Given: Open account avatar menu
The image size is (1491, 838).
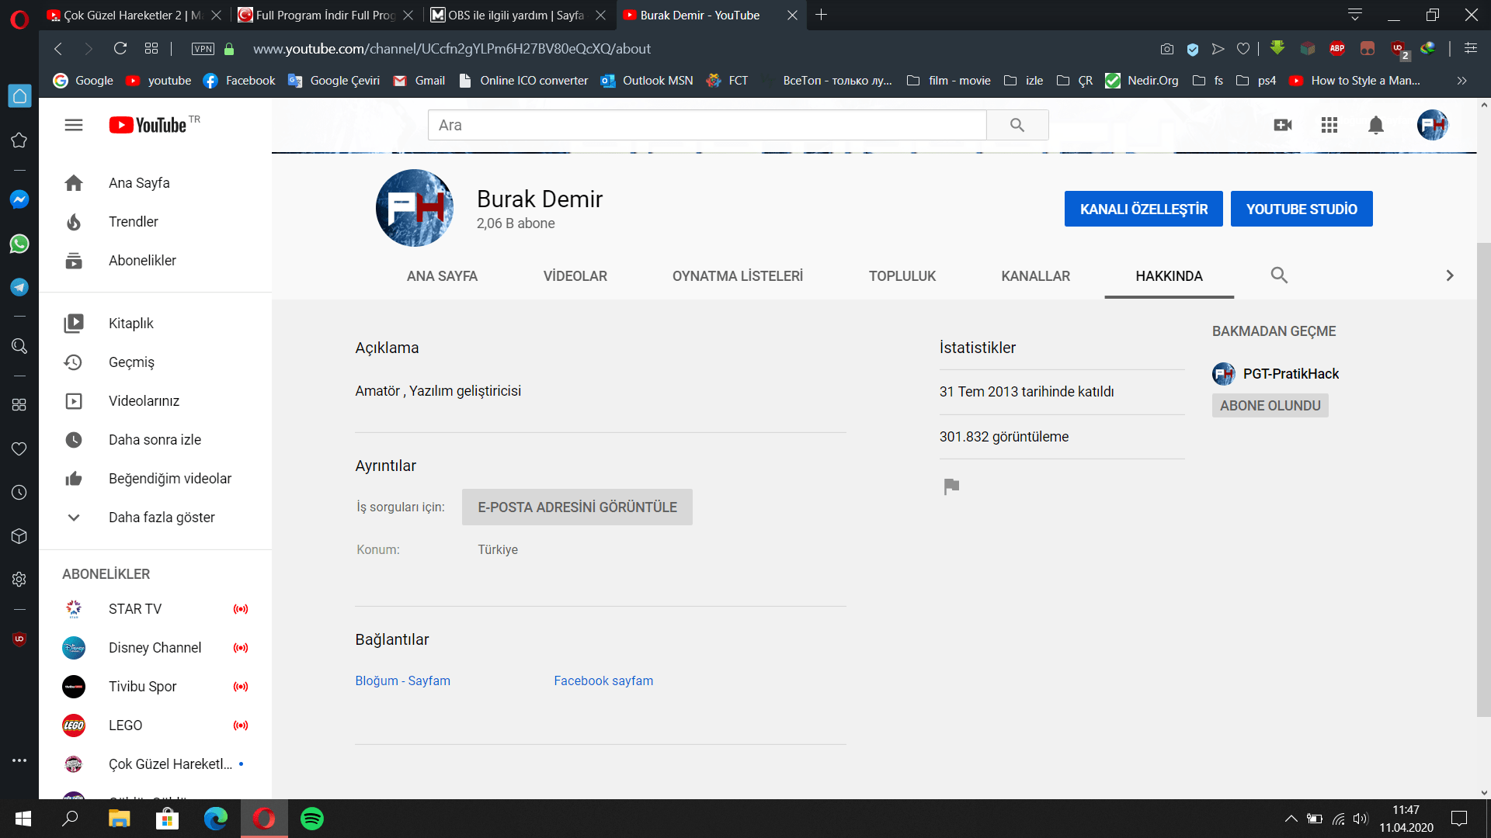Looking at the screenshot, I should (x=1432, y=125).
